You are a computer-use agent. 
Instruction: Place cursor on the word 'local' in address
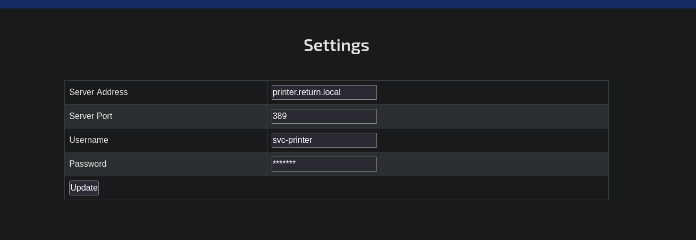332,92
